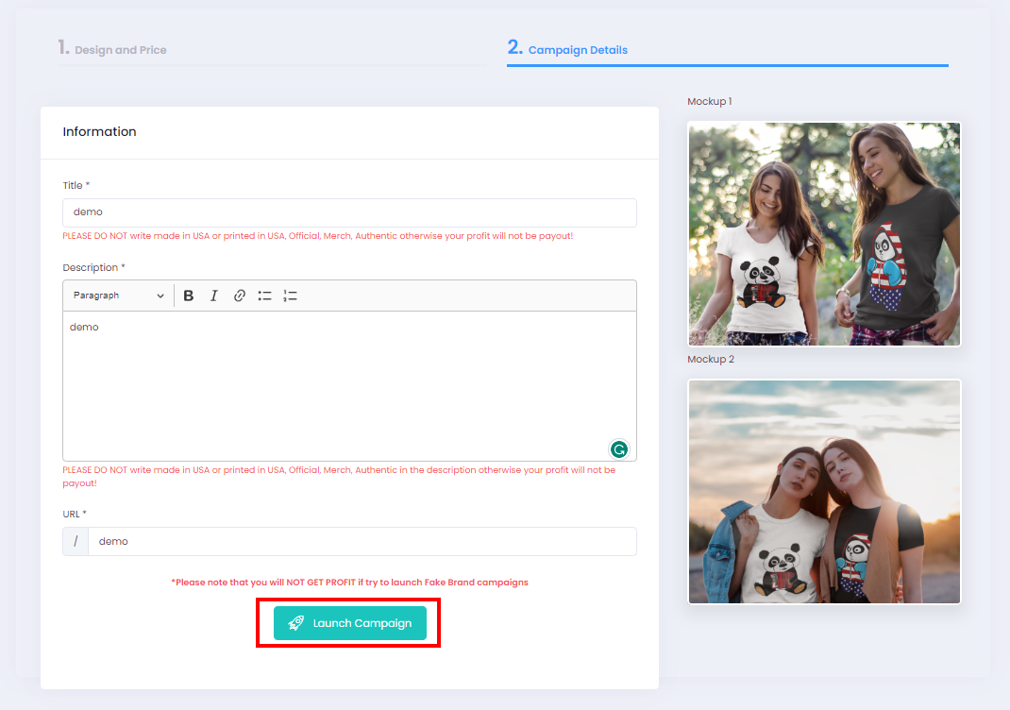
Task: Click the red warning under Title field
Action: (317, 236)
